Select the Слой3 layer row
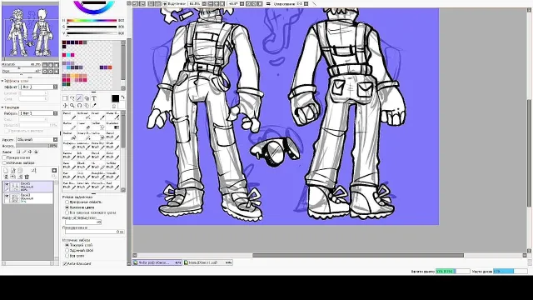 point(27,198)
